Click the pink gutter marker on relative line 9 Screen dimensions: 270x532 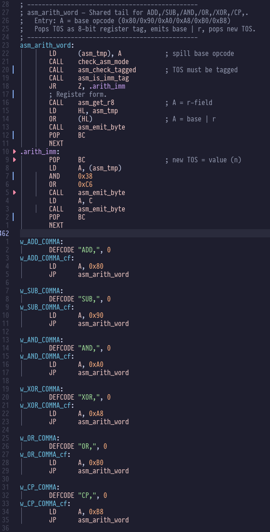point(14,160)
